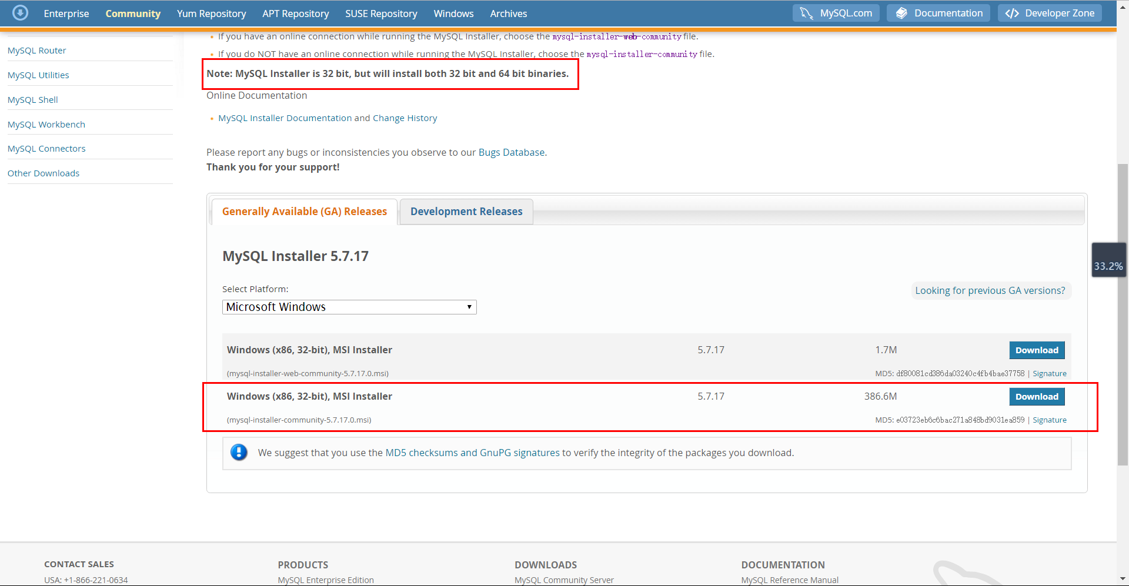Click the mysql-installer-web-community-5.7.17.0.msi filename

308,374
